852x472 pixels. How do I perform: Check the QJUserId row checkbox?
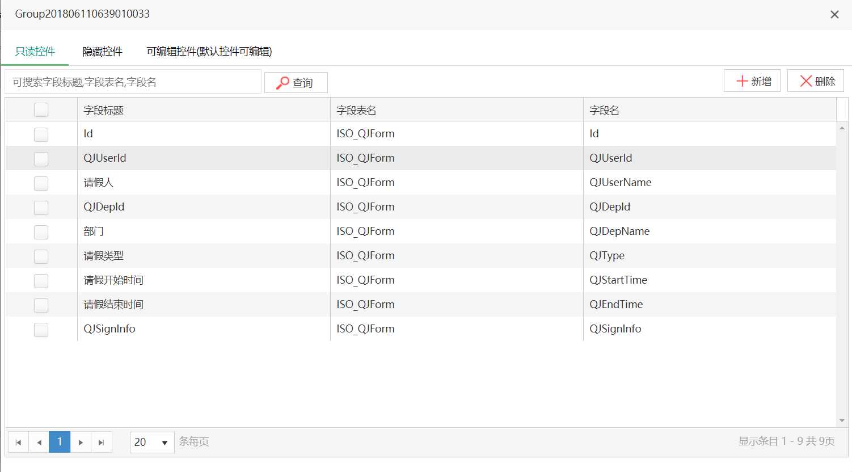tap(41, 158)
